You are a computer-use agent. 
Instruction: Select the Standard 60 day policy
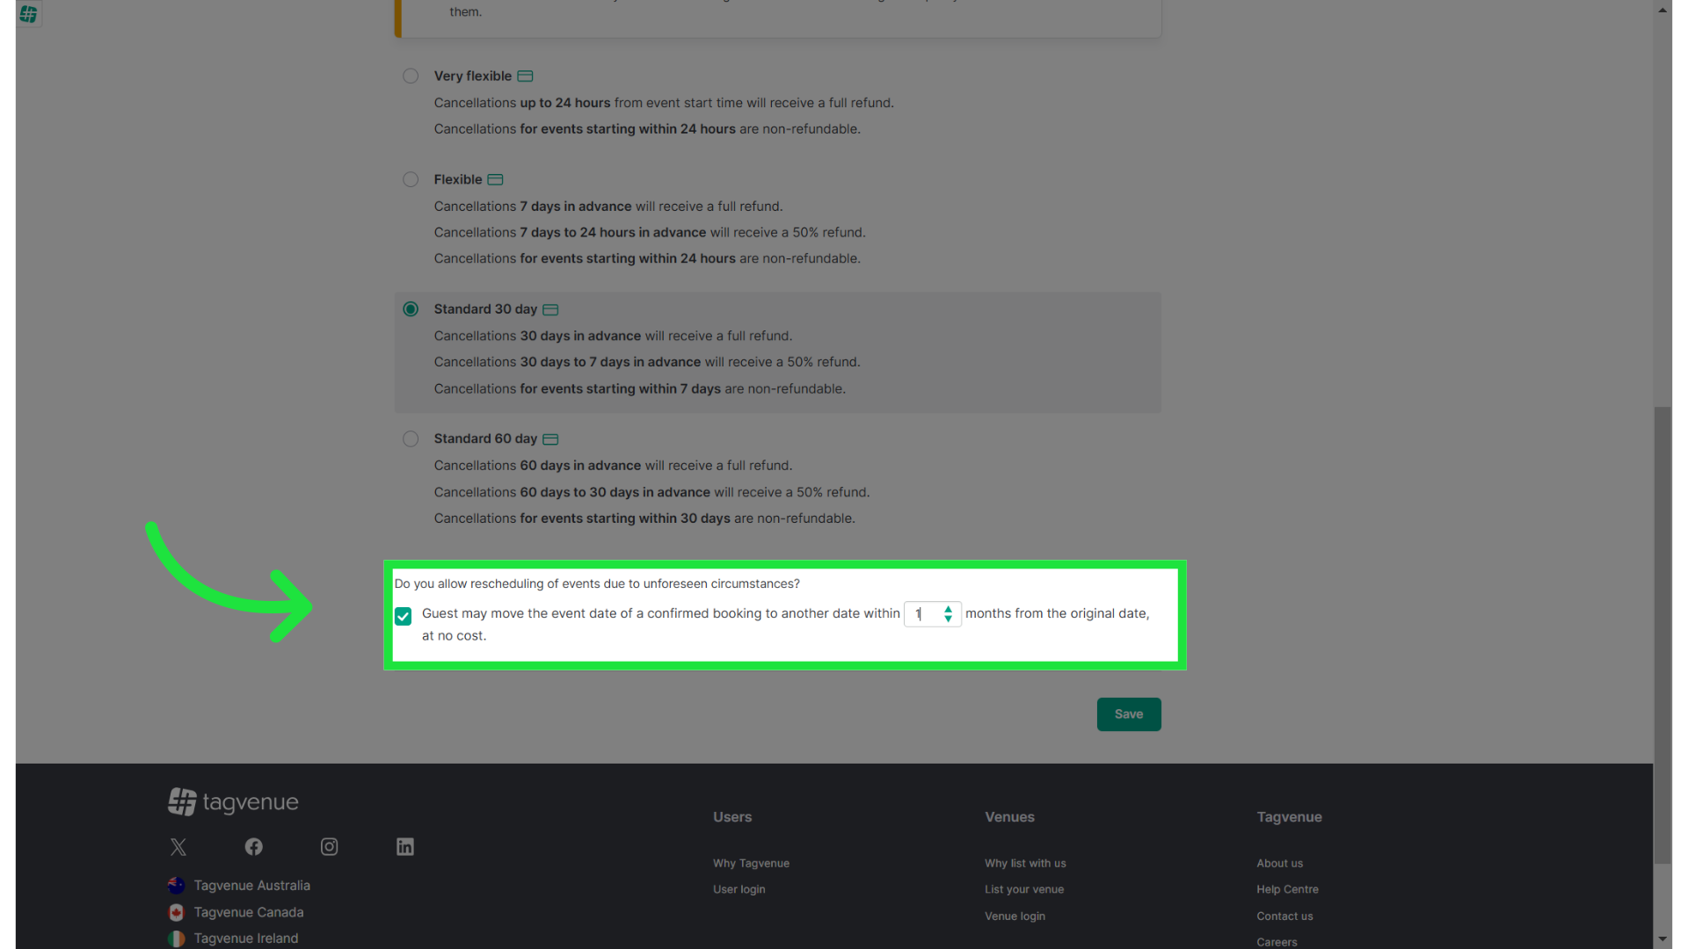[411, 439]
